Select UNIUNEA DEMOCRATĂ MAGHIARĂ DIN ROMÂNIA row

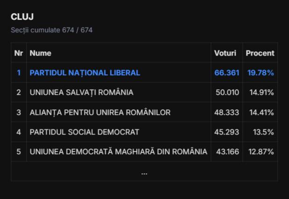118,152
